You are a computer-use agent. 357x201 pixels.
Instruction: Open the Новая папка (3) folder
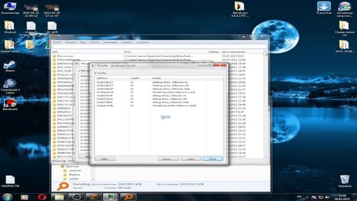point(344,28)
